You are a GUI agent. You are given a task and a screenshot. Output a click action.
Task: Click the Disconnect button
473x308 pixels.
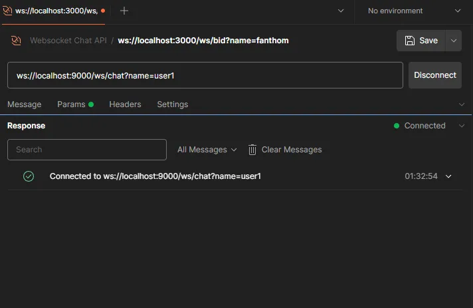[x=434, y=75]
